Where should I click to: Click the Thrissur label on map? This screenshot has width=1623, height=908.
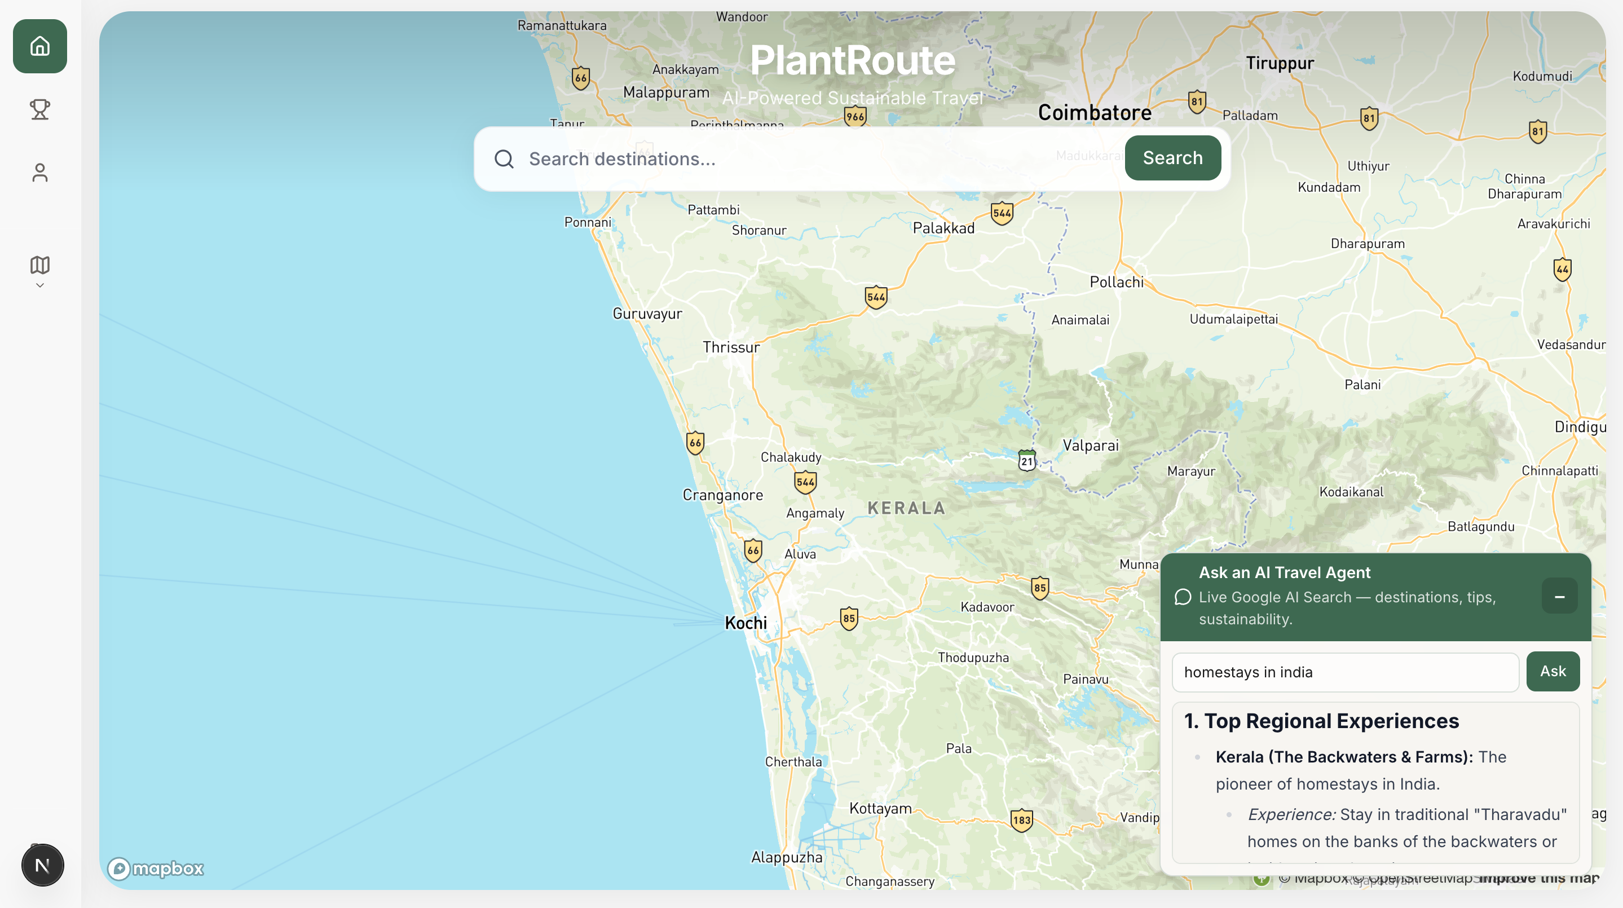click(731, 347)
